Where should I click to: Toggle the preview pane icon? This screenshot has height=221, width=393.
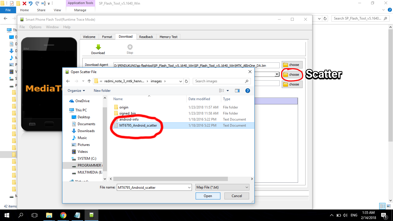click(x=237, y=91)
